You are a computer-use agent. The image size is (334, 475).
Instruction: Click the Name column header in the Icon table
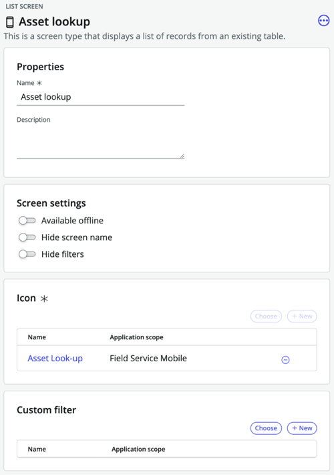37,337
